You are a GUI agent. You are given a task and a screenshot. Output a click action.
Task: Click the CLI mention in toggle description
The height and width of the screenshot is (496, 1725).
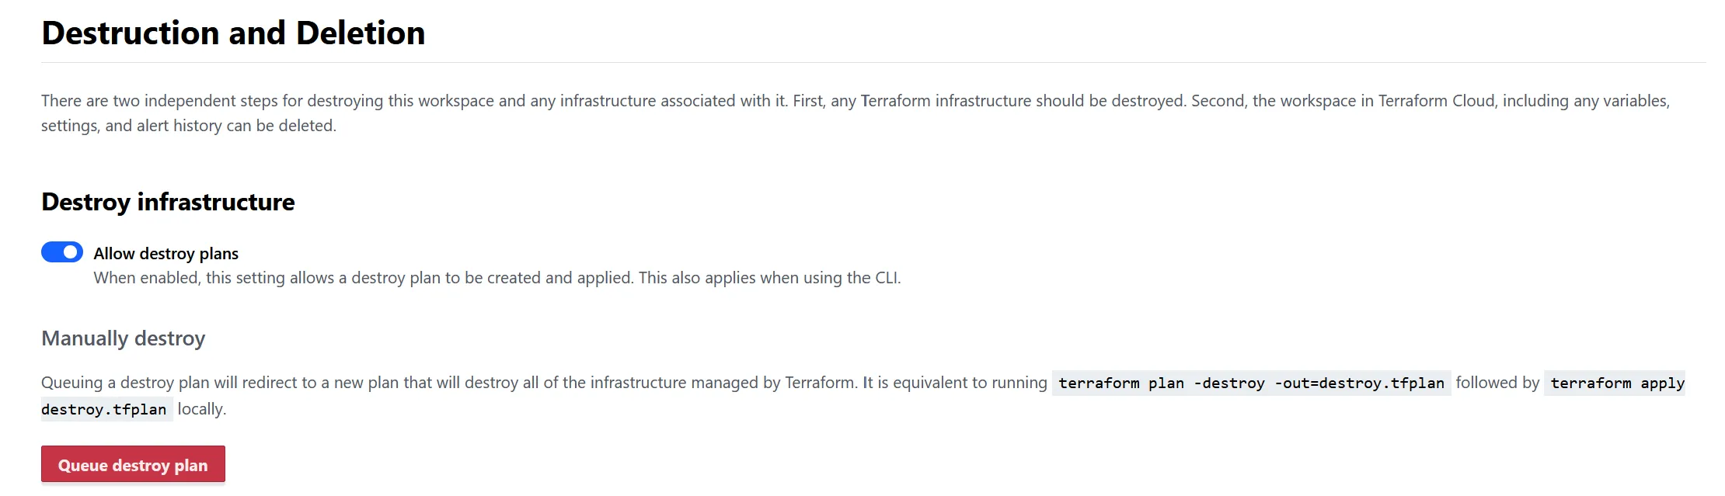click(x=887, y=277)
